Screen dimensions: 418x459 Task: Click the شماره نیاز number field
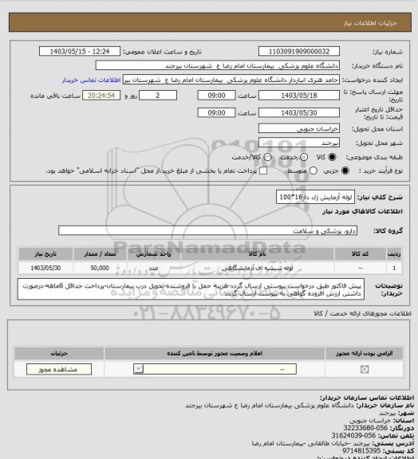299,51
